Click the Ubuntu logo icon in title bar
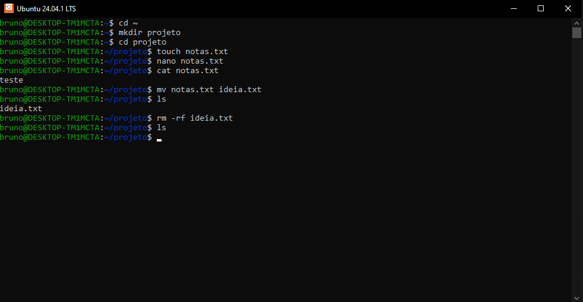Image resolution: width=583 pixels, height=302 pixels. [9, 8]
